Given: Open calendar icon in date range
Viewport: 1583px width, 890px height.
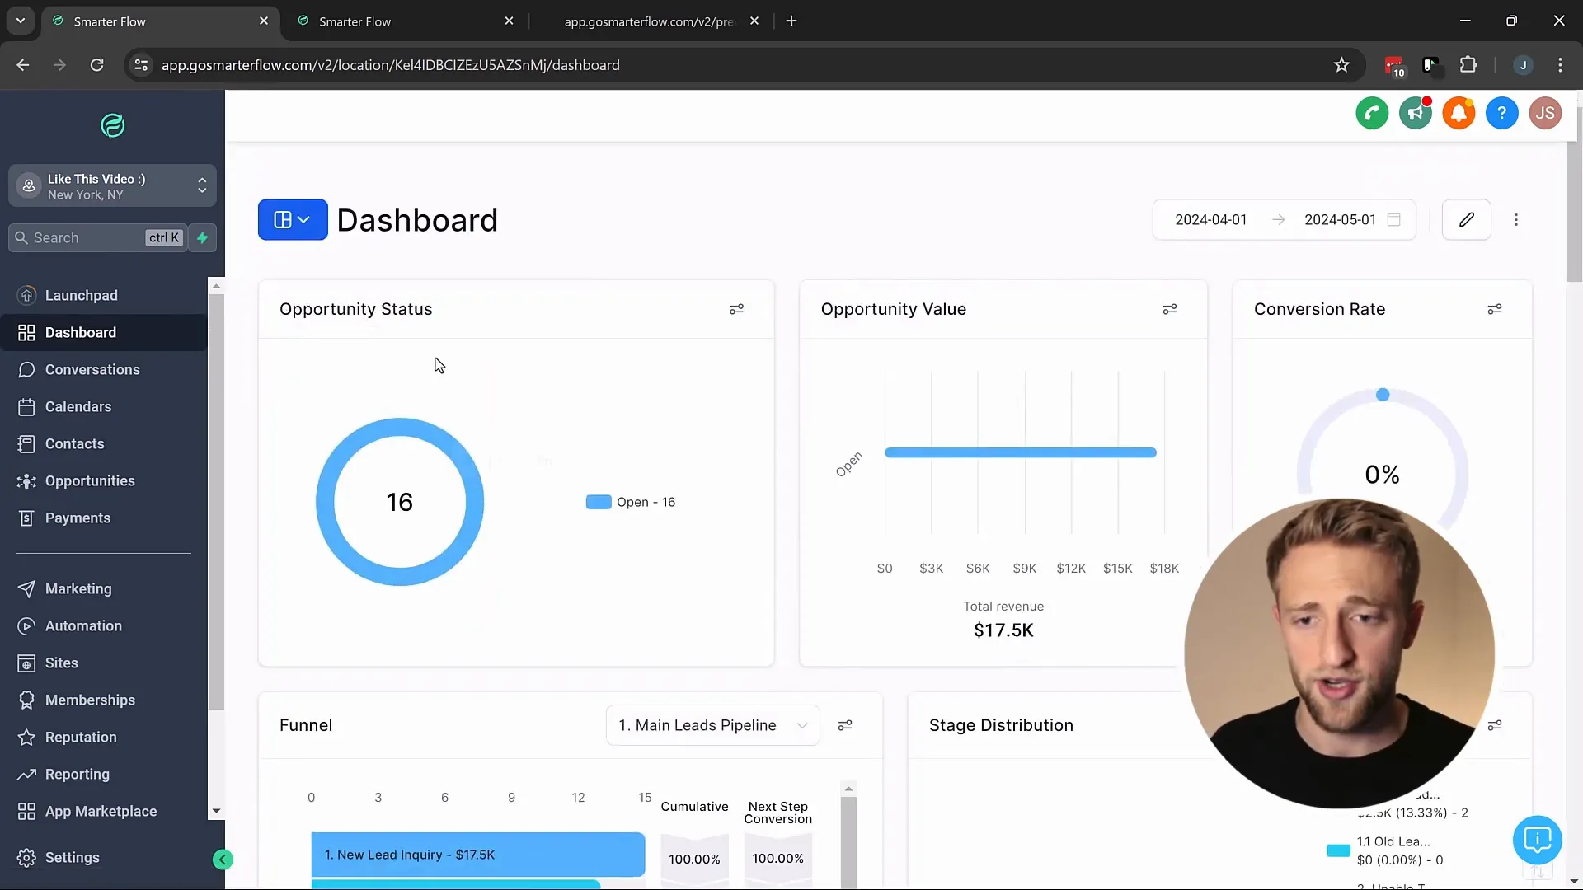Looking at the screenshot, I should point(1394,219).
